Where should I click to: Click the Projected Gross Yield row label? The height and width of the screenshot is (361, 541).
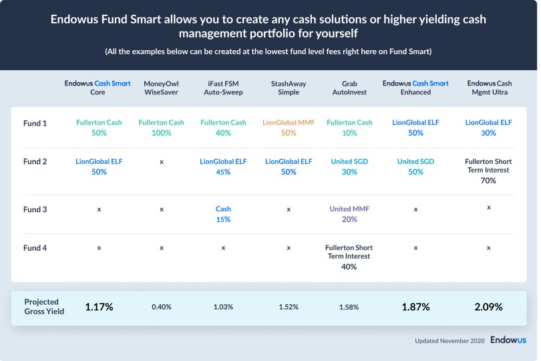pyautogui.click(x=44, y=307)
